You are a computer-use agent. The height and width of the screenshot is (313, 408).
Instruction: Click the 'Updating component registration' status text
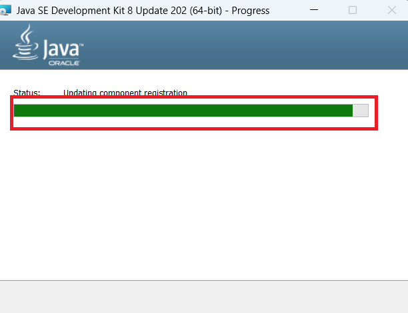tap(125, 93)
